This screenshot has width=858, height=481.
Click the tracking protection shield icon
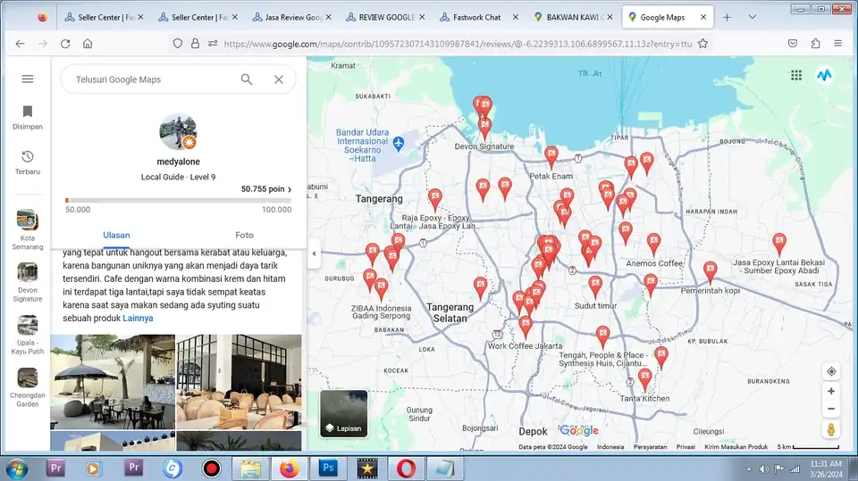[x=177, y=43]
